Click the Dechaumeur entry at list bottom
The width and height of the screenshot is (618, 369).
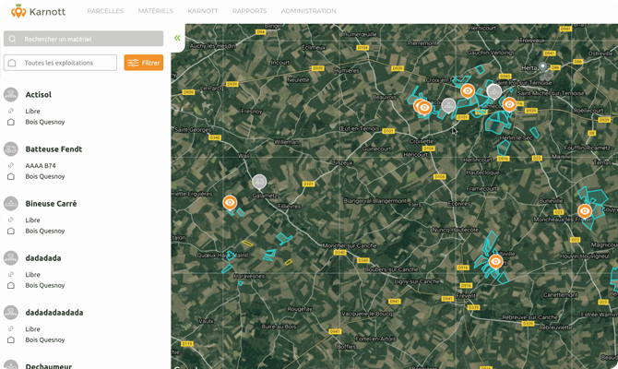coord(49,366)
